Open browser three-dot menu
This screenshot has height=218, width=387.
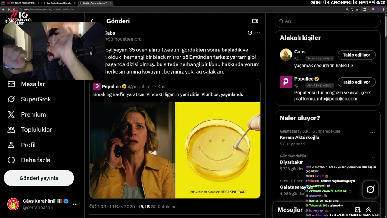click(383, 9)
